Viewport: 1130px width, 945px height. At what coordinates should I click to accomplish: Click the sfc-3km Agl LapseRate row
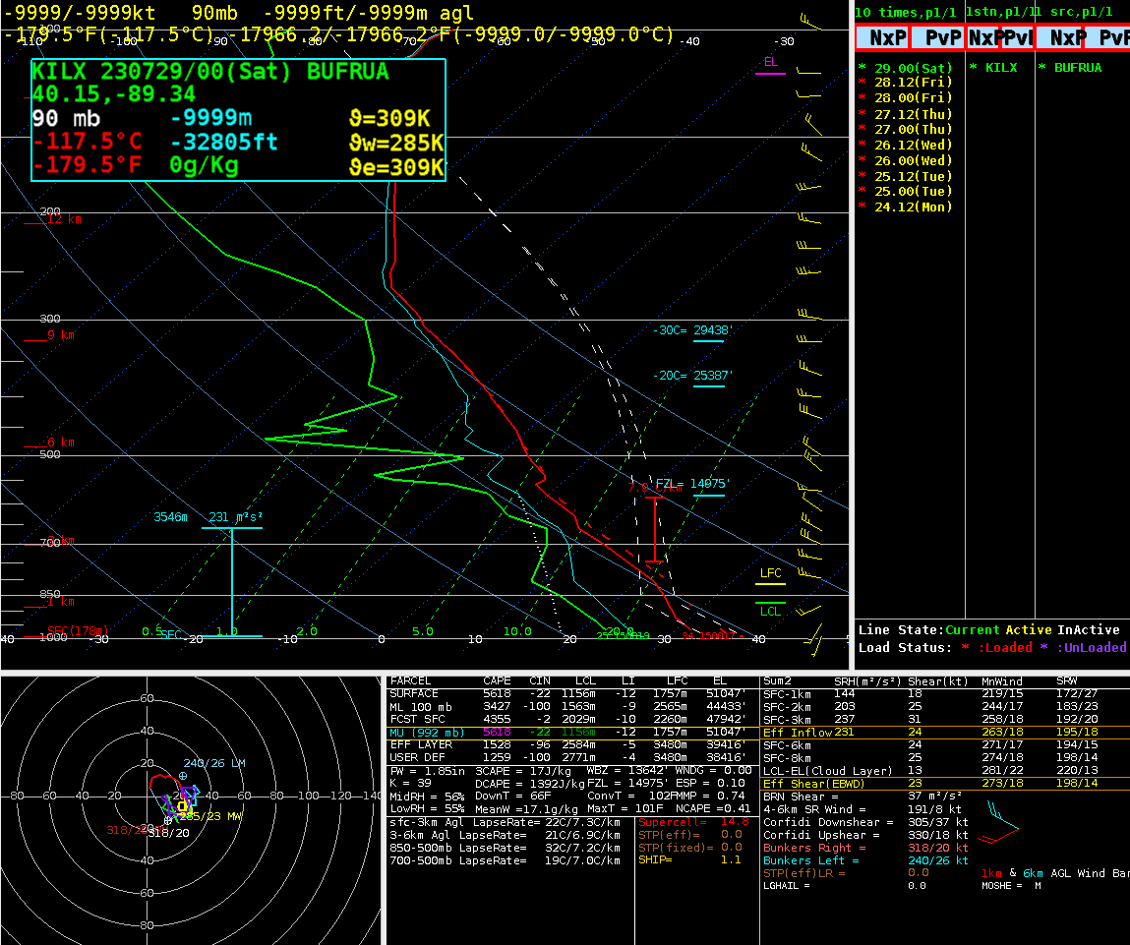(505, 822)
